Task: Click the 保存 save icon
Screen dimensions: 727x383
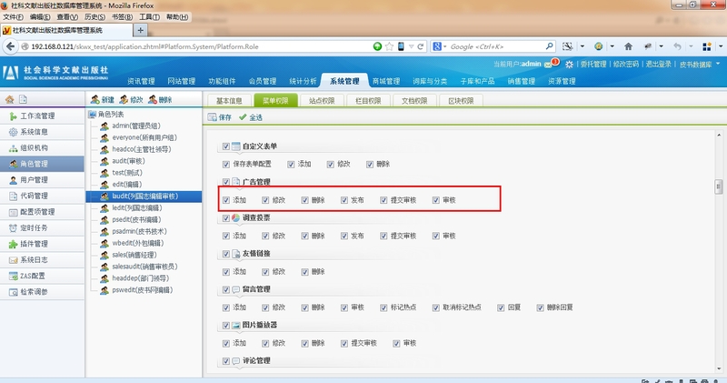Action: tap(219, 117)
